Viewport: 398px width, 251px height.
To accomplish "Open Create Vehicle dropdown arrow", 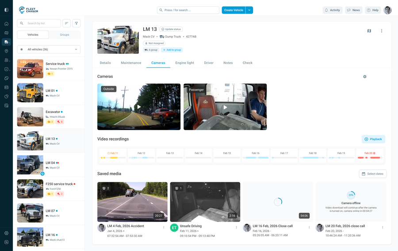I will coord(249,10).
